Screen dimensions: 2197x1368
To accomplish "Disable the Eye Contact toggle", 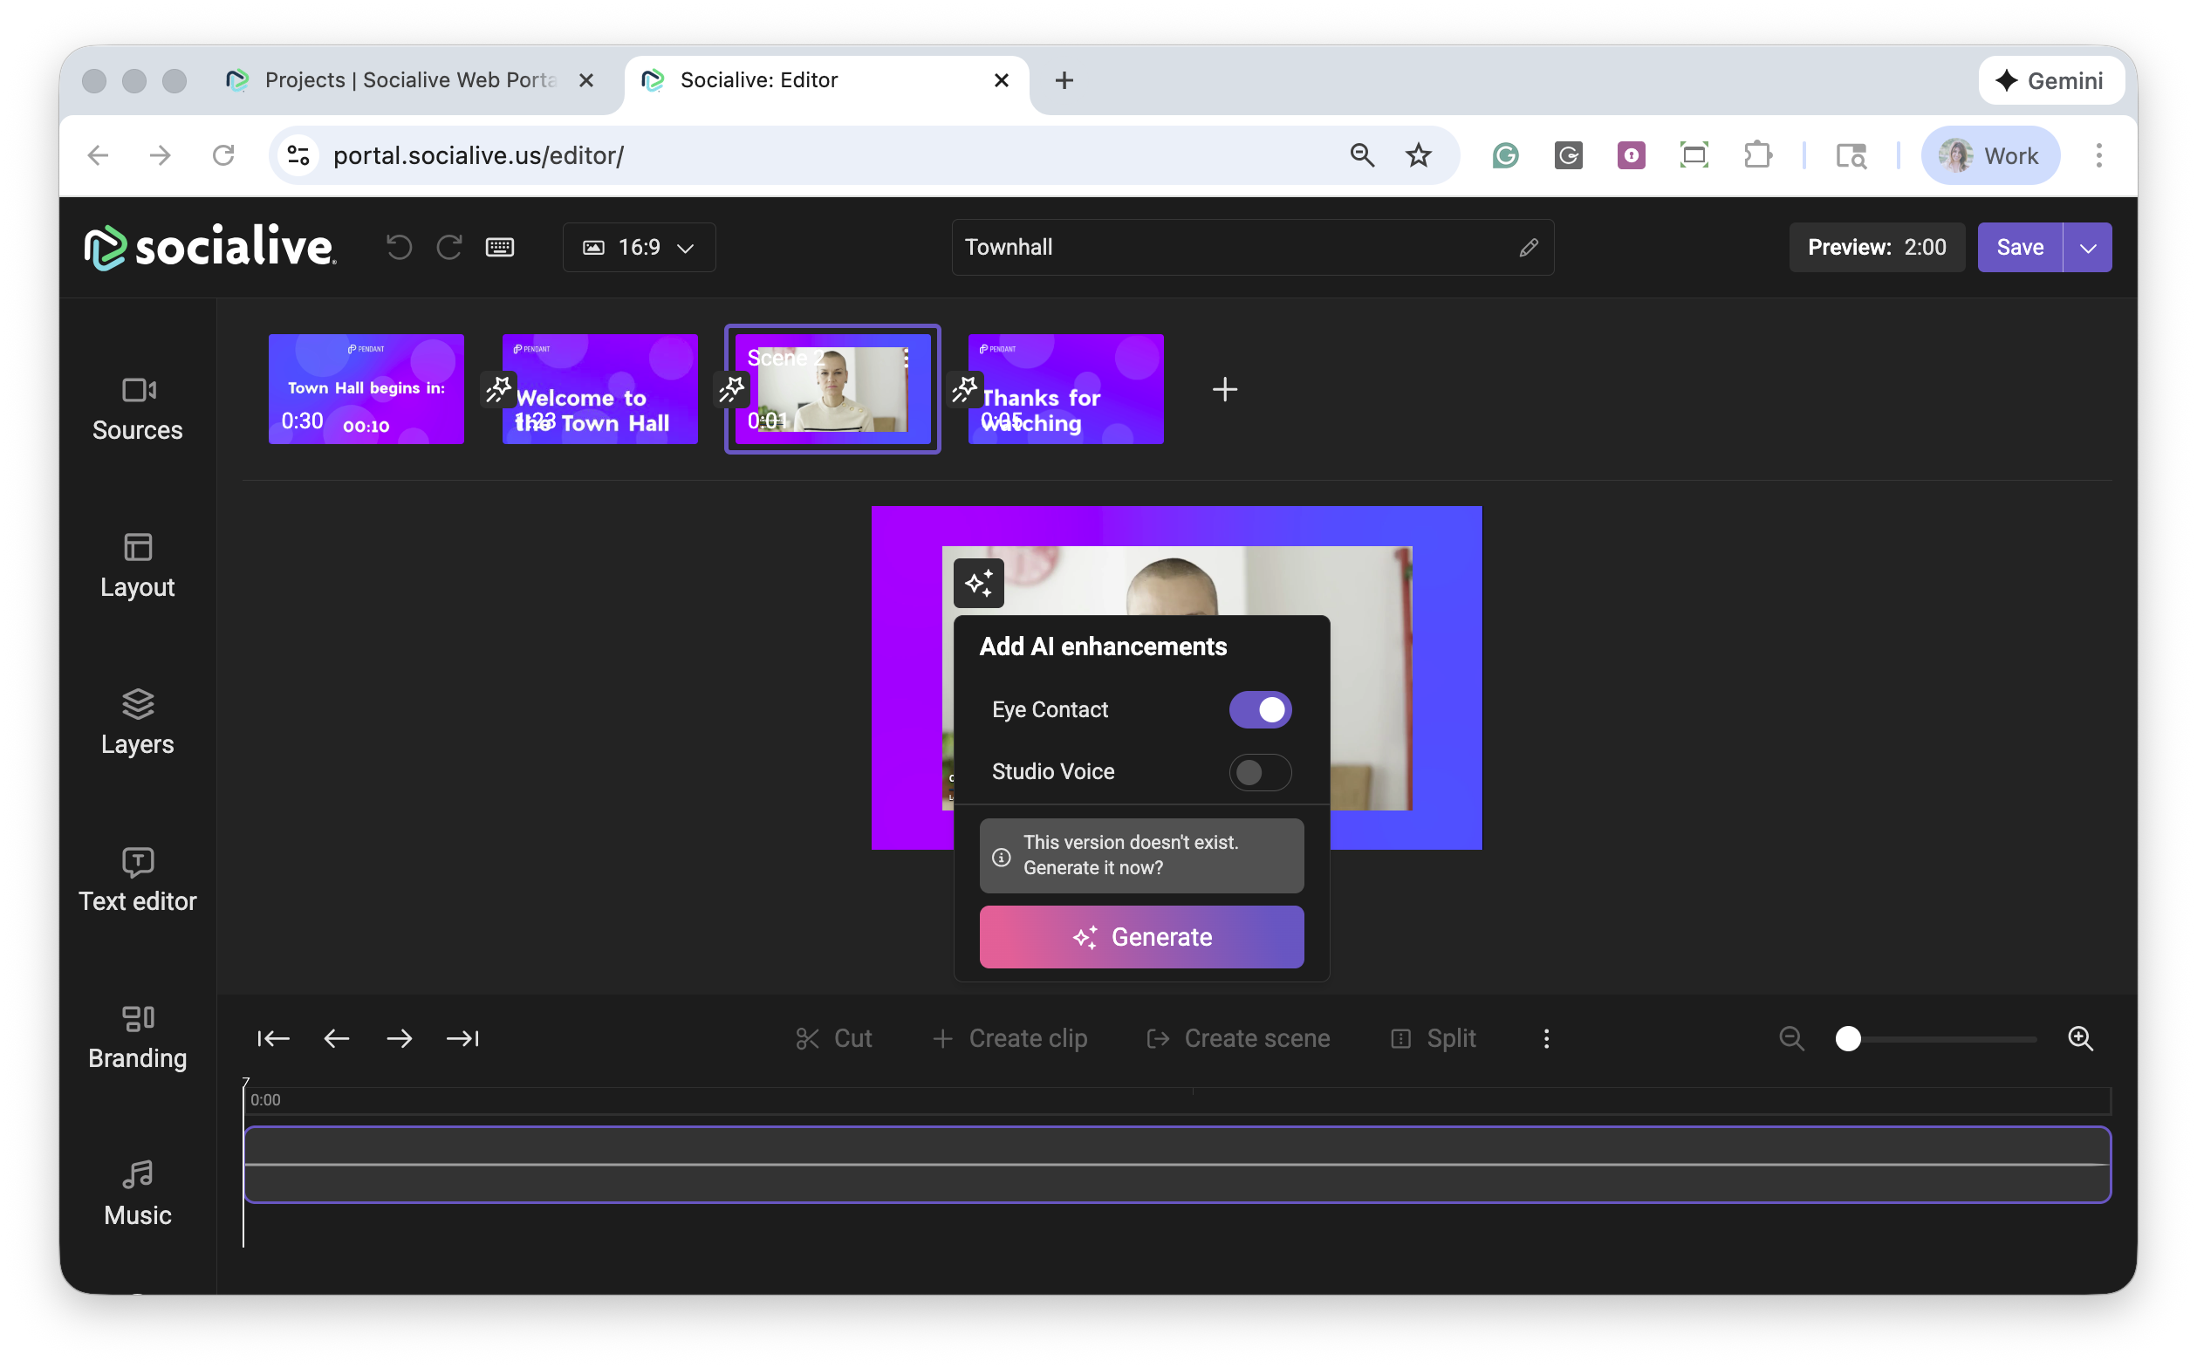I will [x=1260, y=709].
